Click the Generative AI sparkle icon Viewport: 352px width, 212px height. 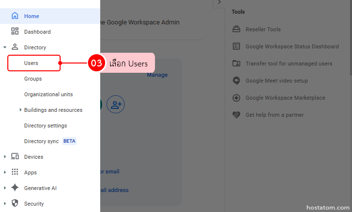[x=15, y=188]
